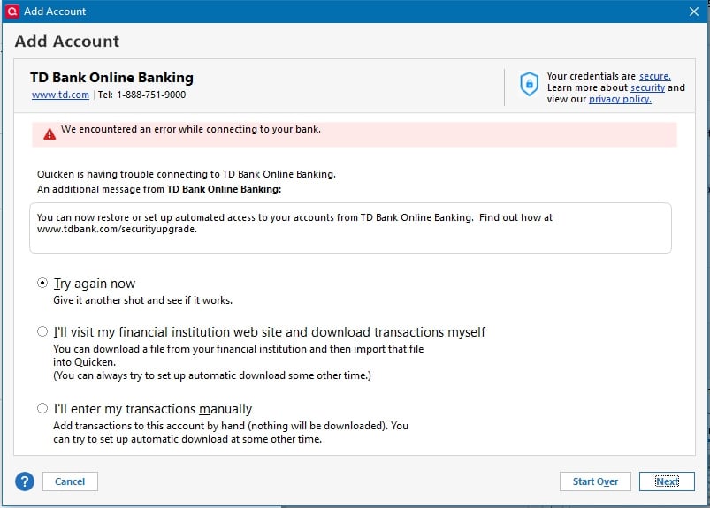The height and width of the screenshot is (508, 710).
Task: Click the red warning triangle icon
Action: [50, 134]
